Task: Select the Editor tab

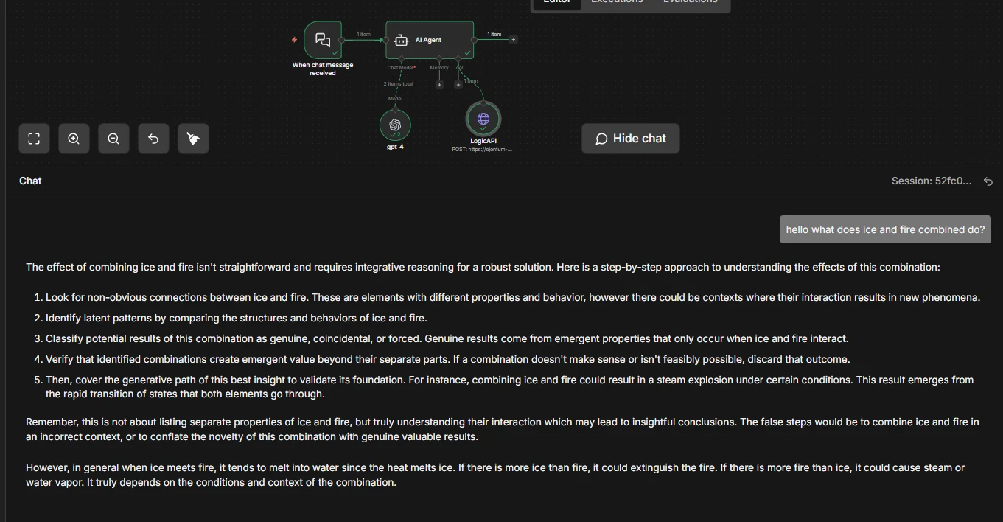Action: point(556,2)
